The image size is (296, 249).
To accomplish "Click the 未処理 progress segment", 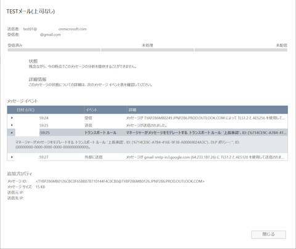I will click(x=147, y=50).
